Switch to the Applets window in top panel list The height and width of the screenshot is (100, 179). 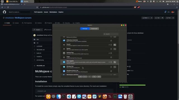(27, 1)
